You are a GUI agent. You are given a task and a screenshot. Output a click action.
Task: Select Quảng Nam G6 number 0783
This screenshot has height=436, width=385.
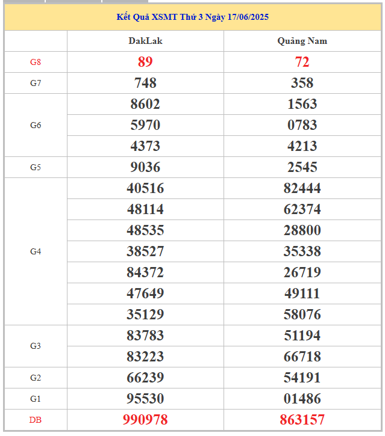pyautogui.click(x=302, y=125)
